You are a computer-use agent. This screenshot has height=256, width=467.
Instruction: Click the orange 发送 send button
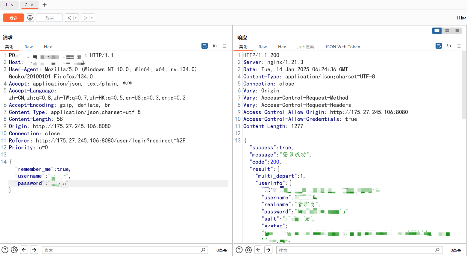point(13,18)
